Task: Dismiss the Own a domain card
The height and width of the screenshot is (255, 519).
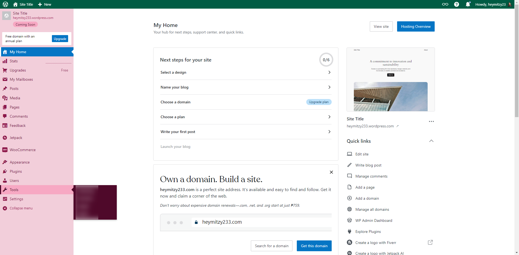Action: (x=331, y=172)
